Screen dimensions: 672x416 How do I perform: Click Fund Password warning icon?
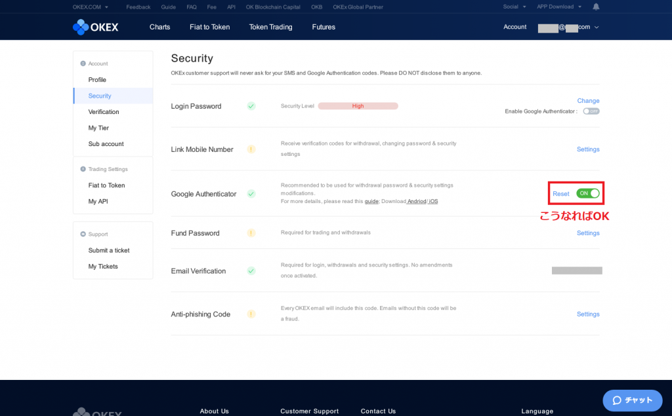(x=251, y=233)
